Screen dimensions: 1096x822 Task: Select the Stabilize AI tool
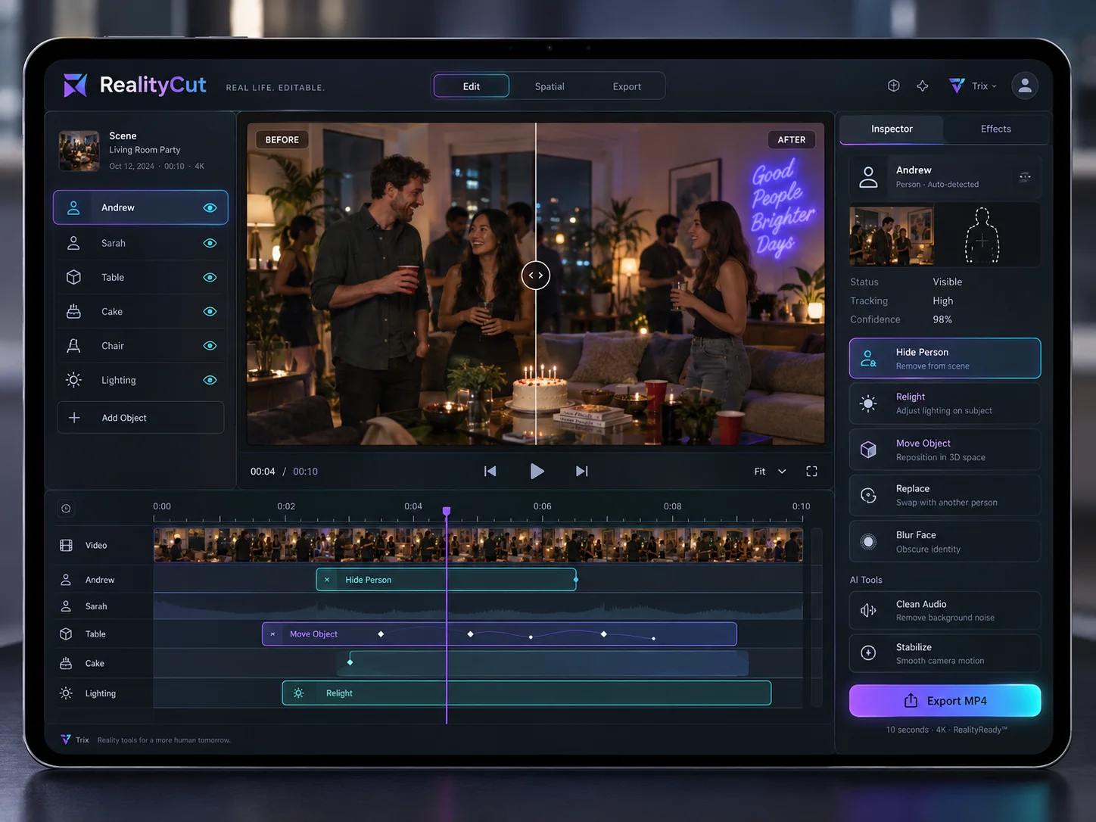click(x=945, y=653)
